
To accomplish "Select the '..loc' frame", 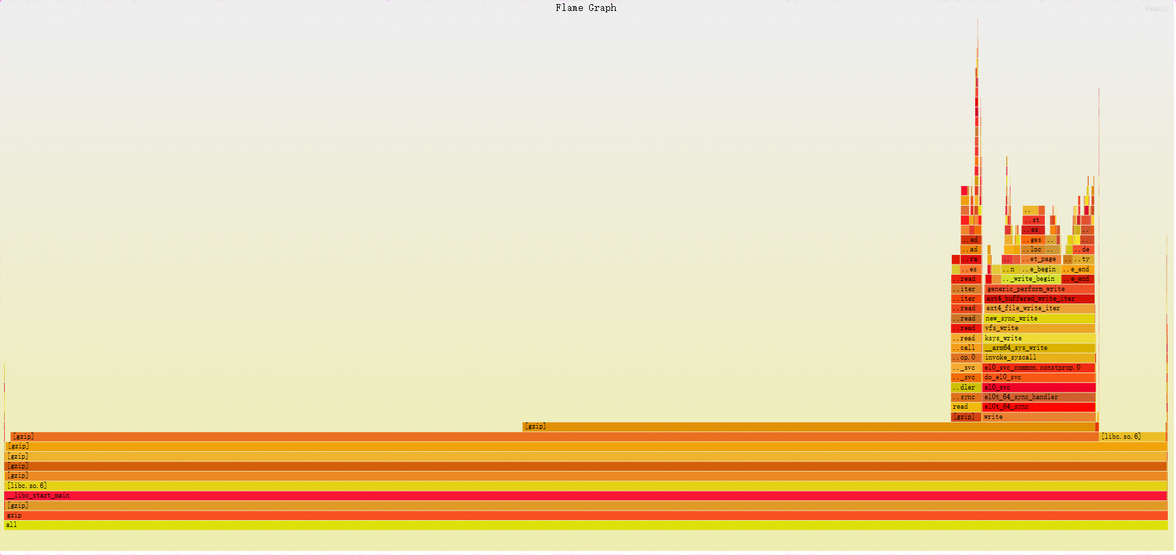I will click(1033, 249).
